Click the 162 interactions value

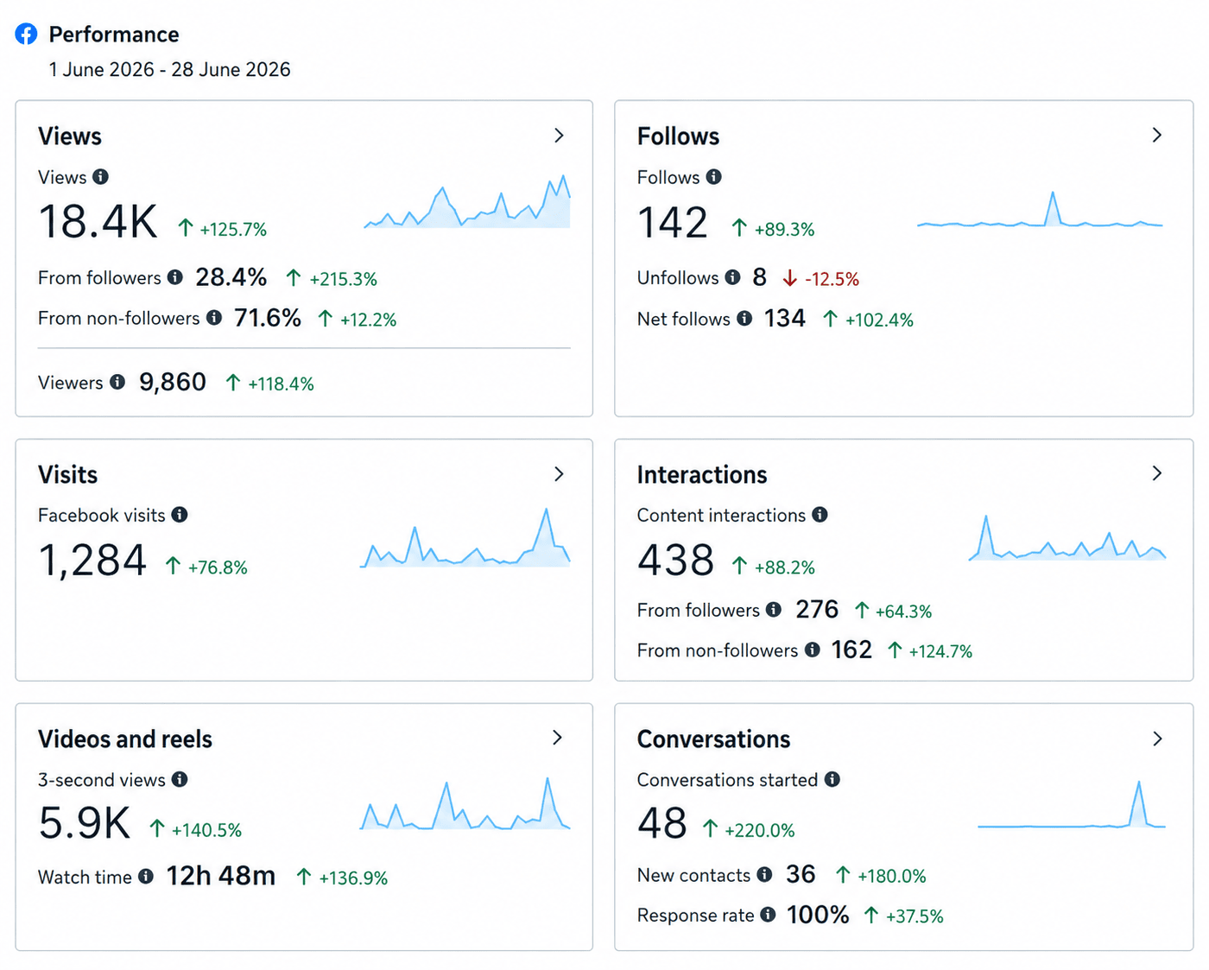851,650
